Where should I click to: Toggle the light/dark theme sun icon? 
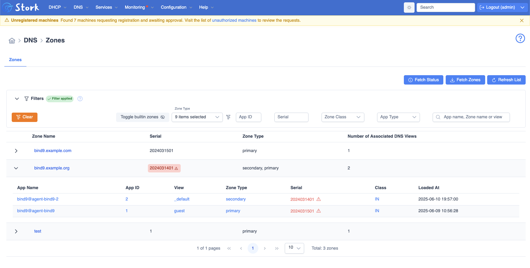pos(409,7)
